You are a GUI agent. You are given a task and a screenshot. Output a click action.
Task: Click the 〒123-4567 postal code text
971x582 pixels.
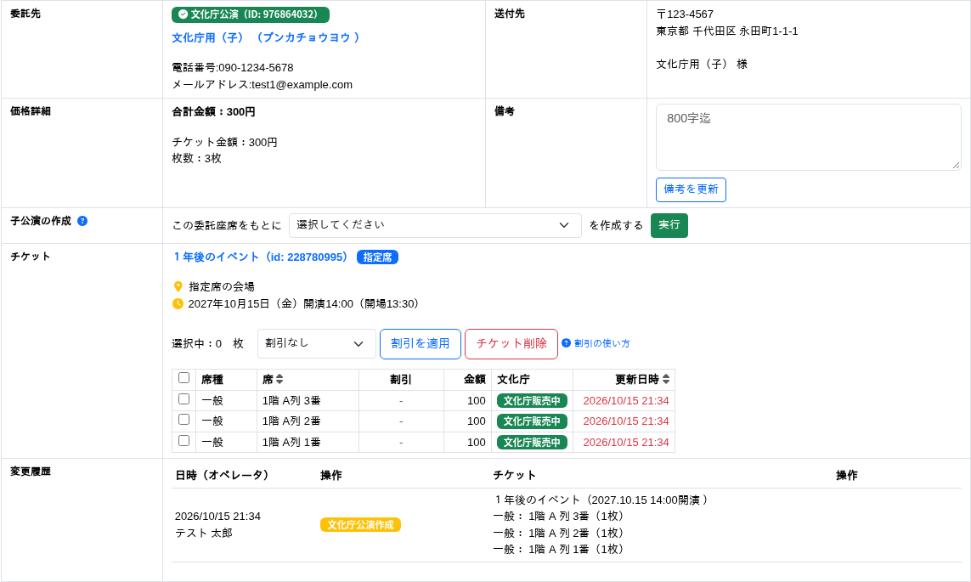point(685,14)
